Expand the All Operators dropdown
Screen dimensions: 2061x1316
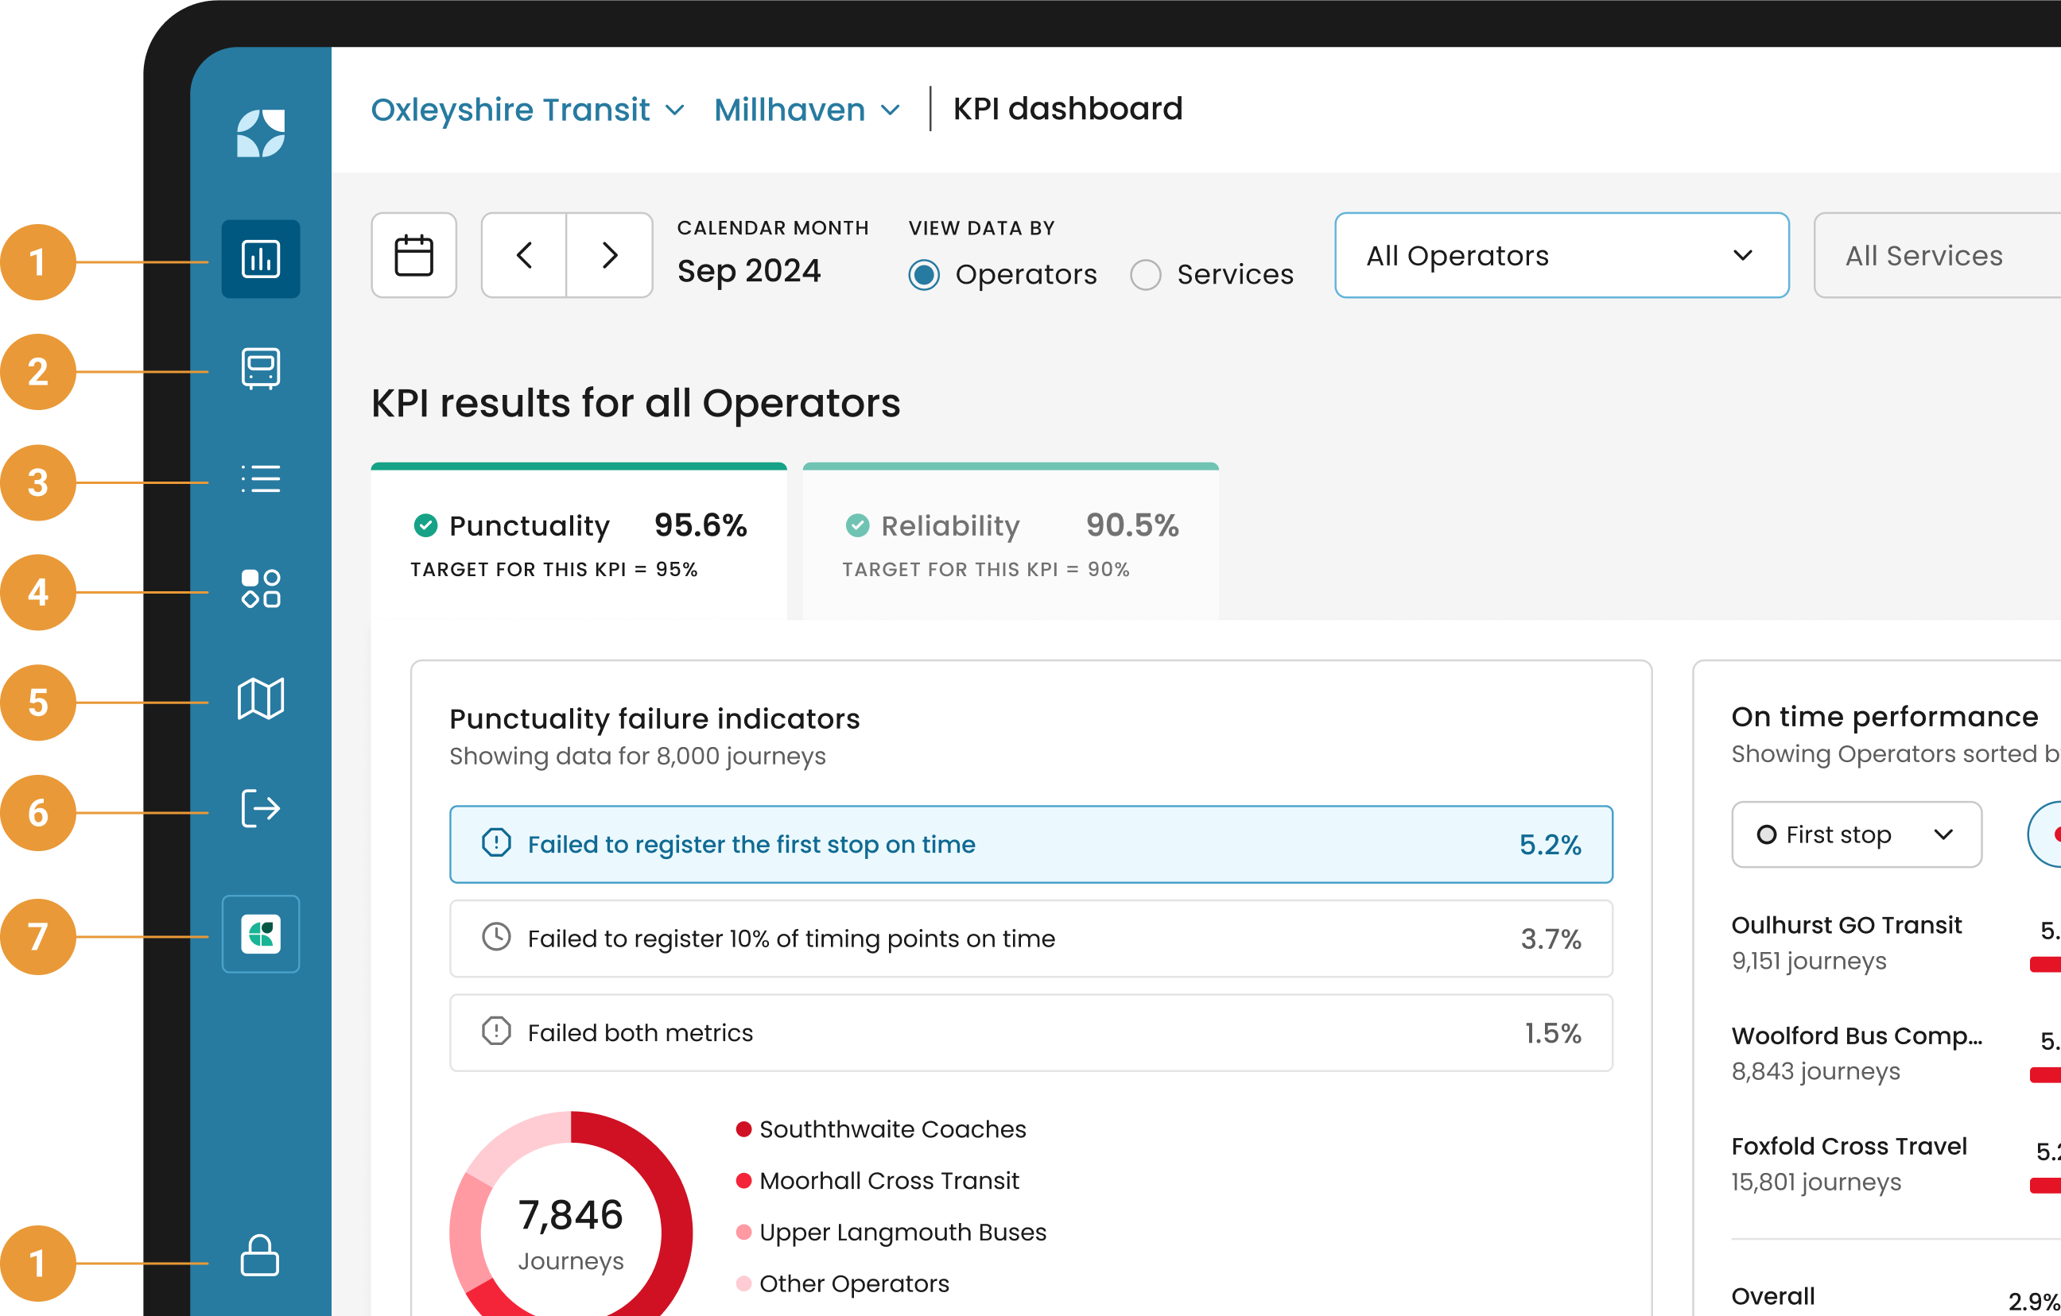1561,255
